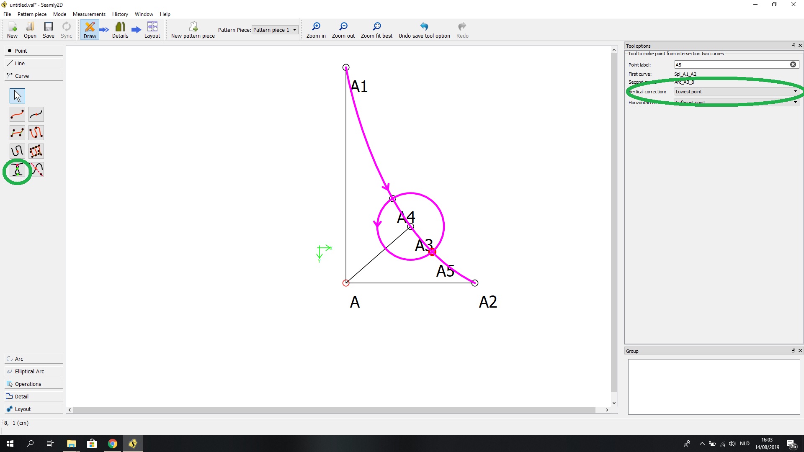This screenshot has width=804, height=452.
Task: Switch to Layout mode
Action: coord(152,30)
